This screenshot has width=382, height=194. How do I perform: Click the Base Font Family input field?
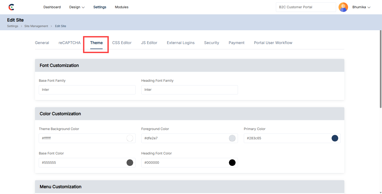pyautogui.click(x=87, y=90)
